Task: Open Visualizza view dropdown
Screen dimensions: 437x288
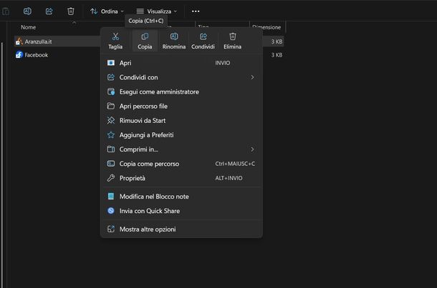Action: point(157,11)
